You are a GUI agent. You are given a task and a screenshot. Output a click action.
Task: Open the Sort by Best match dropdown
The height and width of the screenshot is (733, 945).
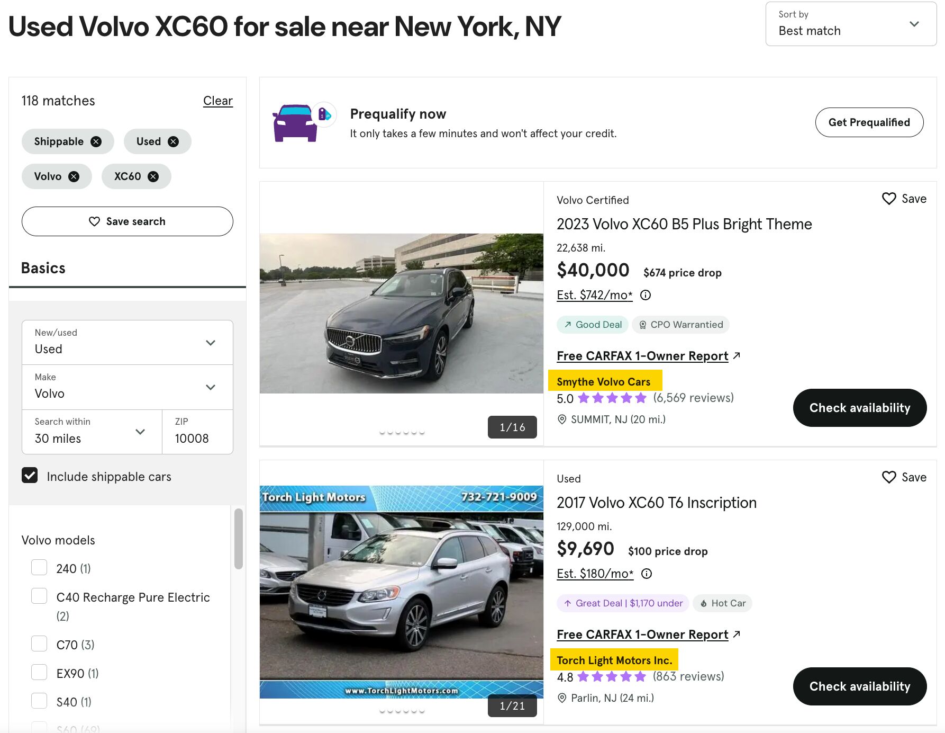click(850, 24)
